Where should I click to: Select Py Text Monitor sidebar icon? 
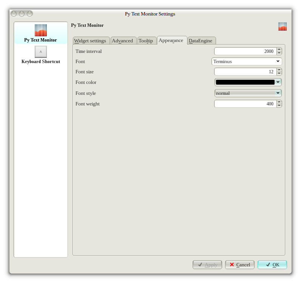click(40, 30)
